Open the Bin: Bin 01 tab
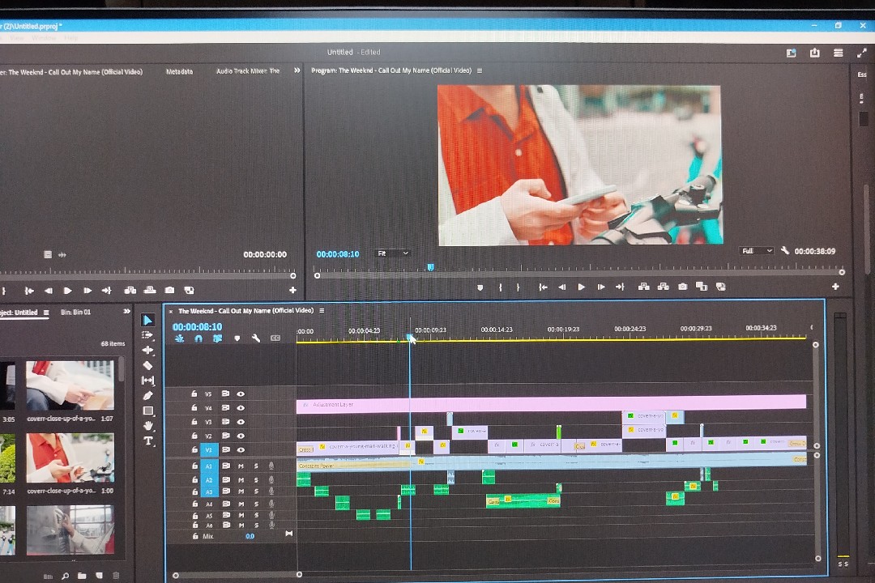875x583 pixels. click(75, 313)
